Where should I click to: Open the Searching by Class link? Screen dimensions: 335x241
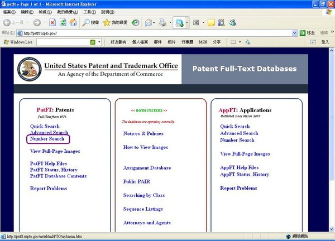pyautogui.click(x=144, y=195)
